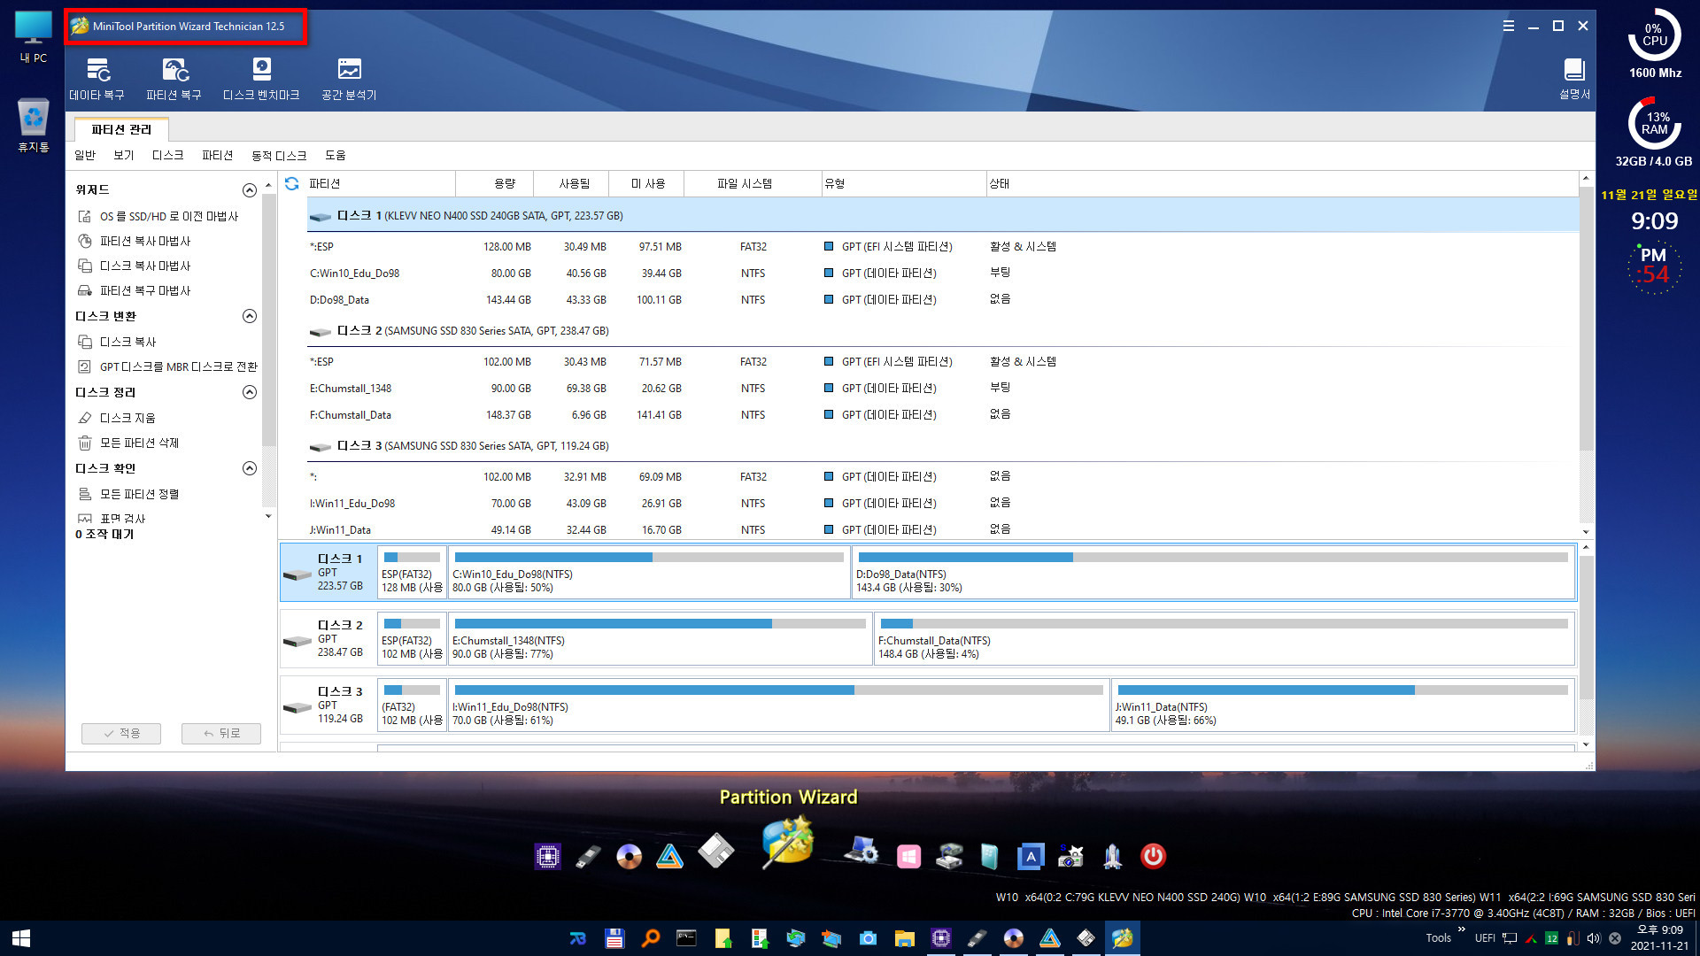Select the 파티션 관리 tab

[121, 129]
